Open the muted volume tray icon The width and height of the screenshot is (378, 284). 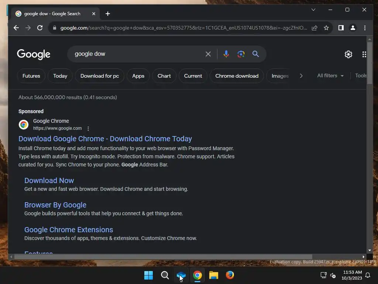(x=333, y=275)
